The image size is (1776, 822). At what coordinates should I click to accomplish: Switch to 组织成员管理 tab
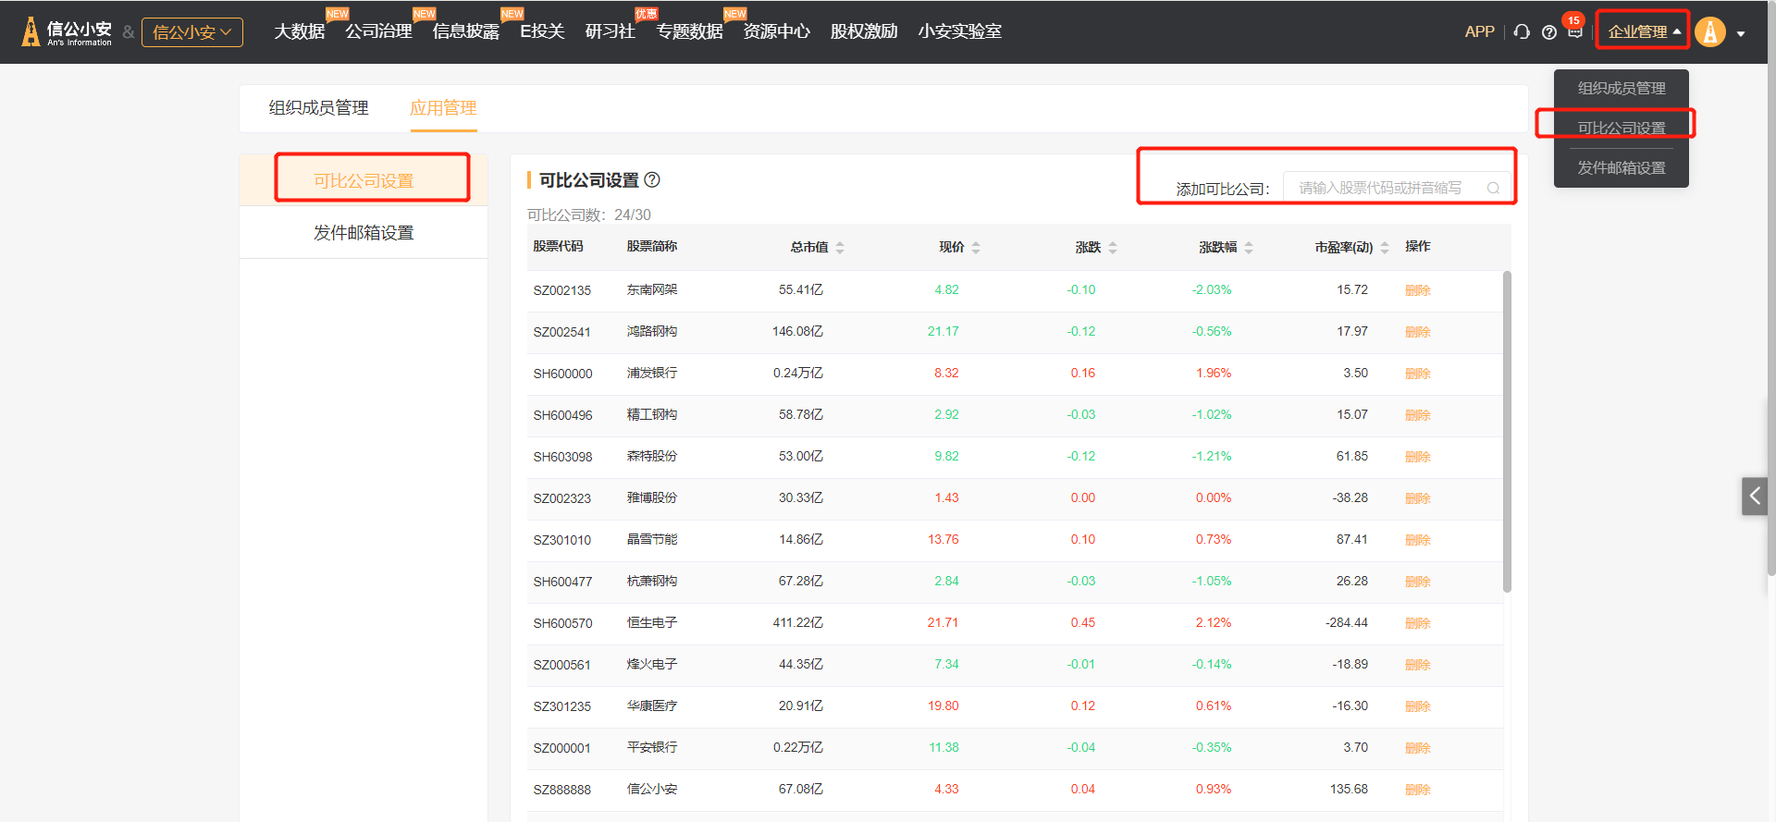[318, 108]
